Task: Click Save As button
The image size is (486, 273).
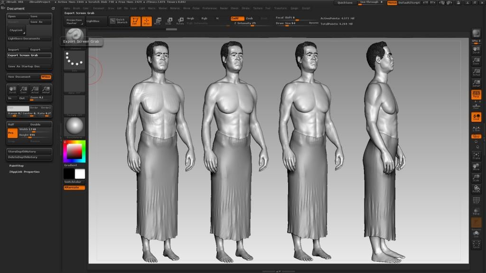Action: coord(40,22)
